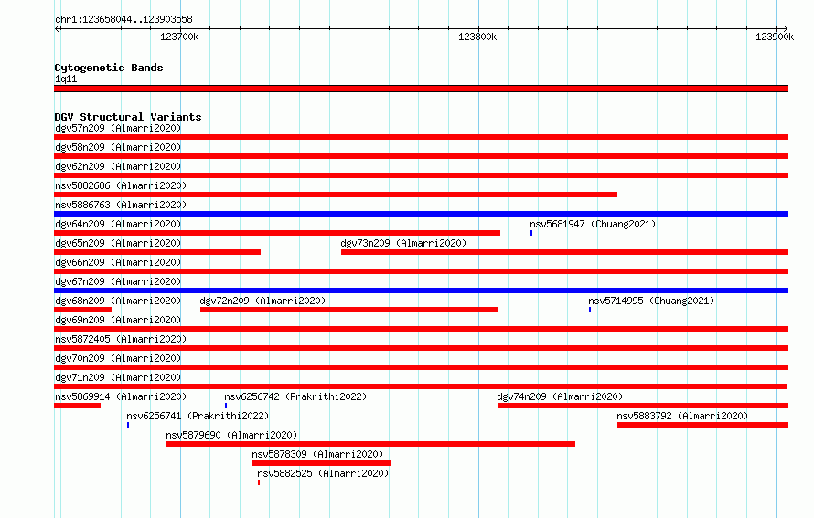Click the nsv5714995 (Chuang2021) label
The width and height of the screenshot is (814, 518).
(x=651, y=301)
